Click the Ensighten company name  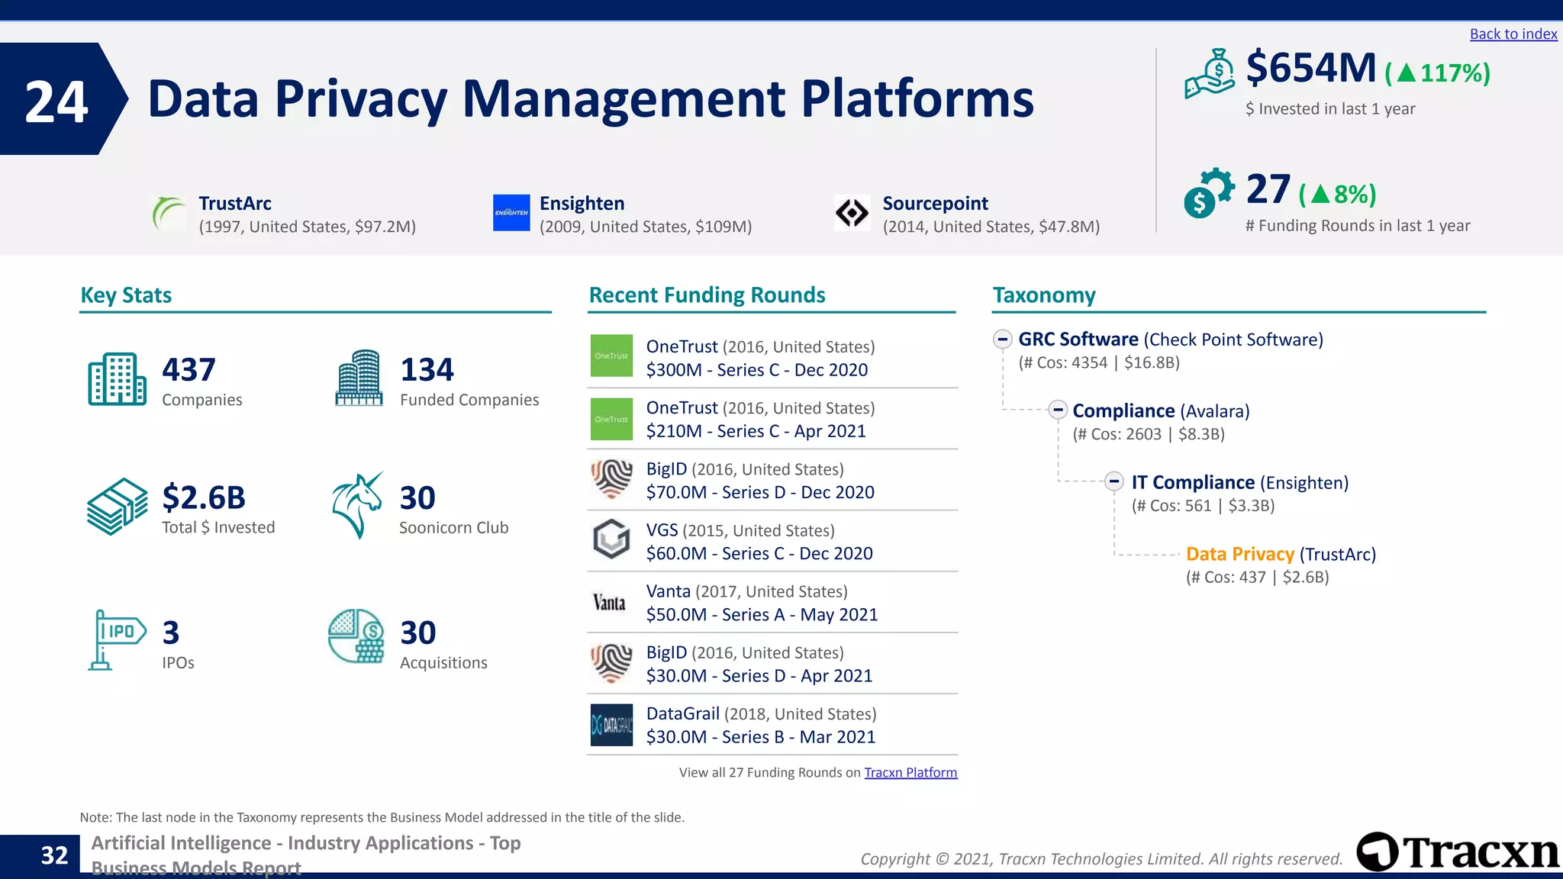point(582,204)
